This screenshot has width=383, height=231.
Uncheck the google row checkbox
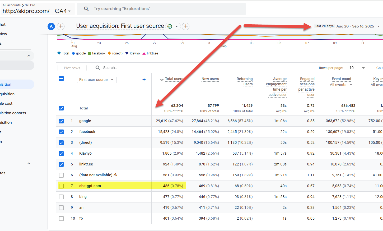point(61,121)
